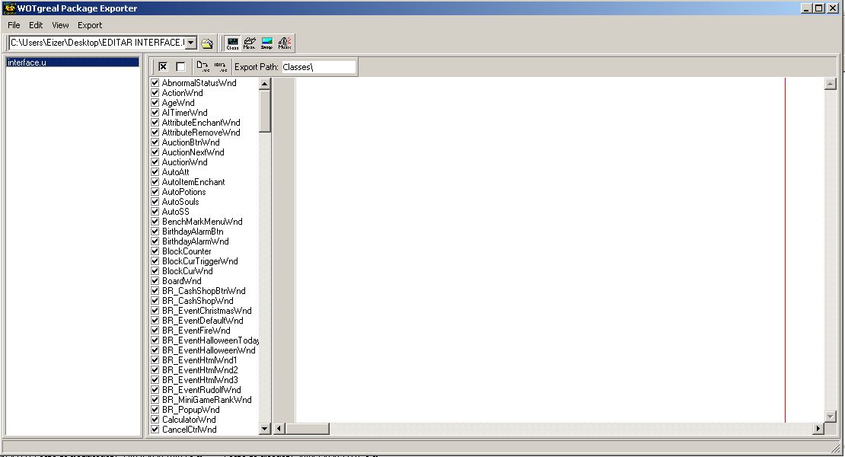This screenshot has width=845, height=457.
Task: Click the deselect all classes icon
Action: click(180, 67)
